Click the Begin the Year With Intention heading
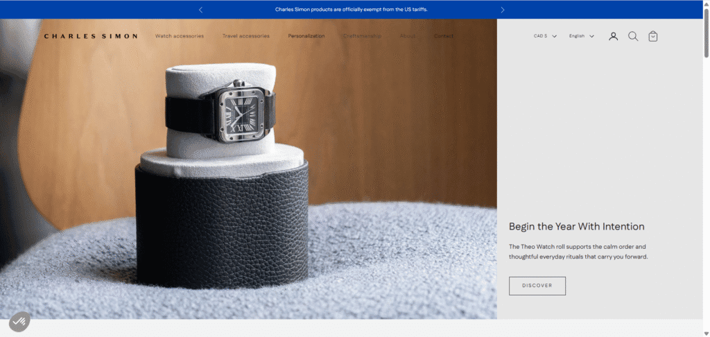 [576, 227]
